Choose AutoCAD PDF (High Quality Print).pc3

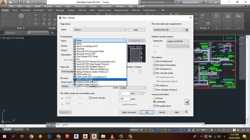tap(100, 64)
